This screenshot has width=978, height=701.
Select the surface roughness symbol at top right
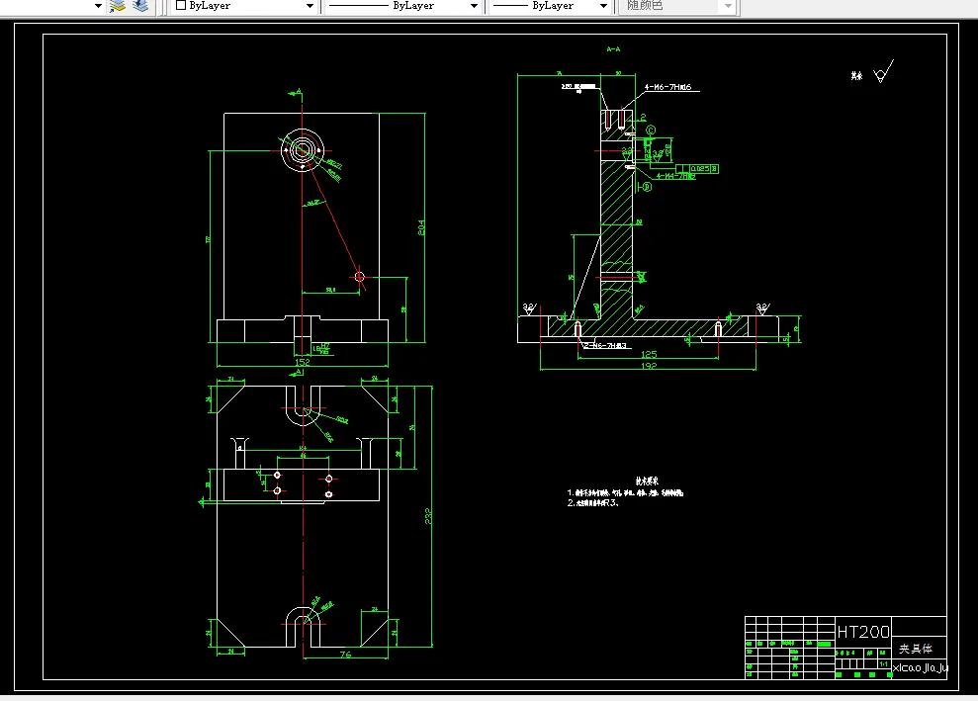click(883, 72)
